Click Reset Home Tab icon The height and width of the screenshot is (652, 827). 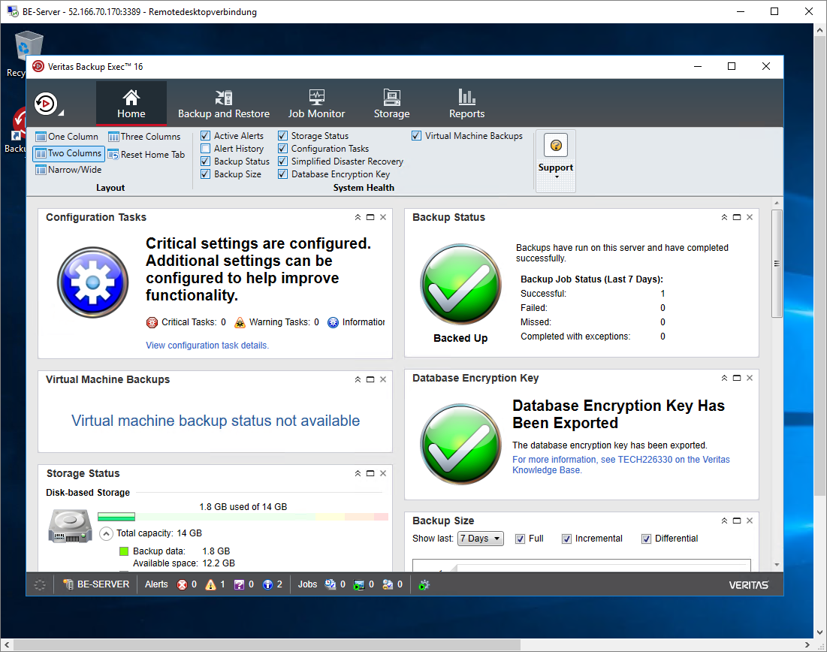(114, 155)
